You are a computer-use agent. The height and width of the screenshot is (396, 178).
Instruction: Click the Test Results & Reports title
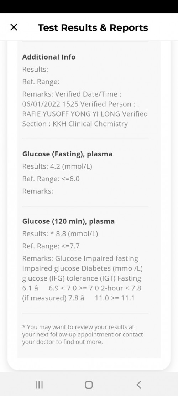93,27
